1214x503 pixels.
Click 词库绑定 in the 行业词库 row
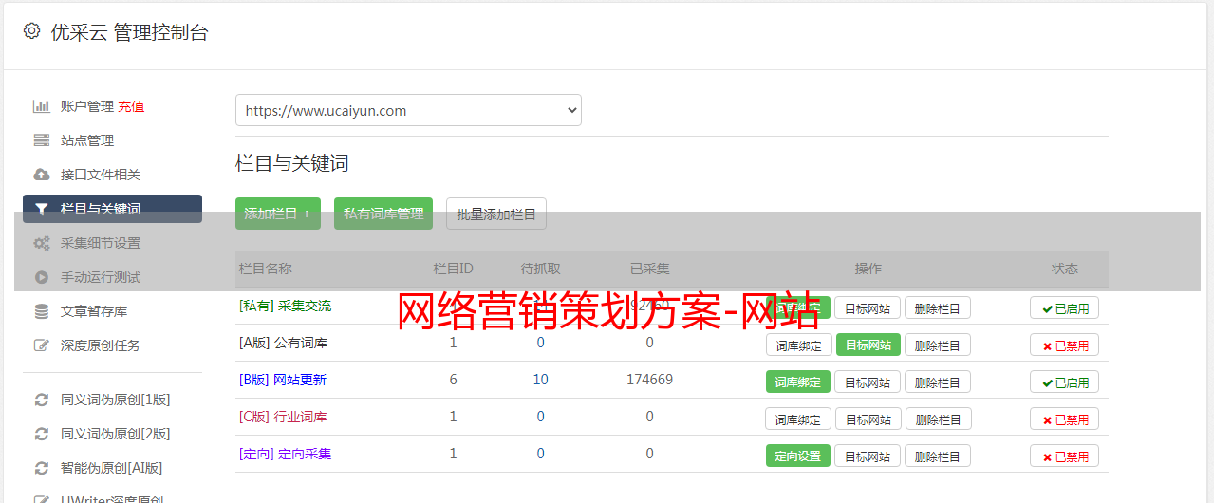pyautogui.click(x=798, y=419)
